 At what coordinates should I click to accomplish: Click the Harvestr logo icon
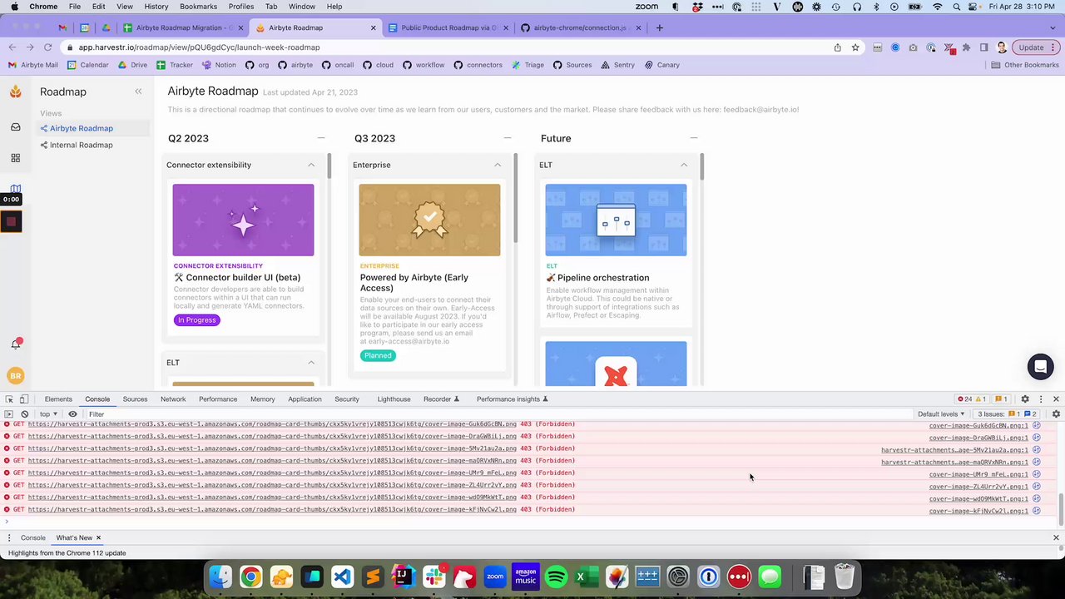tap(15, 92)
